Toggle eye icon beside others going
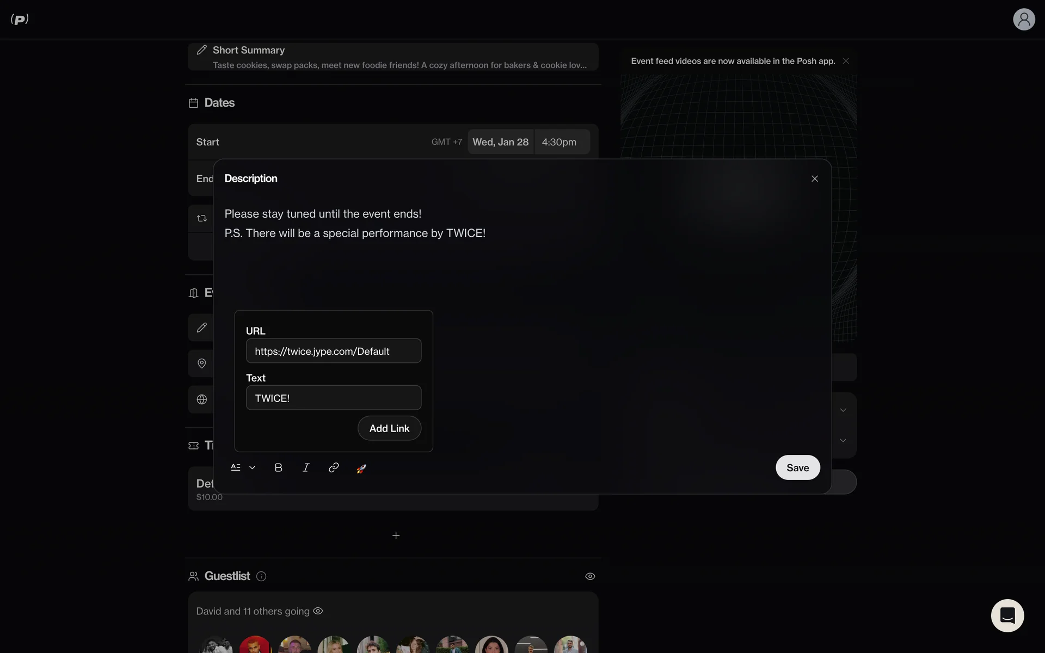 pos(318,611)
